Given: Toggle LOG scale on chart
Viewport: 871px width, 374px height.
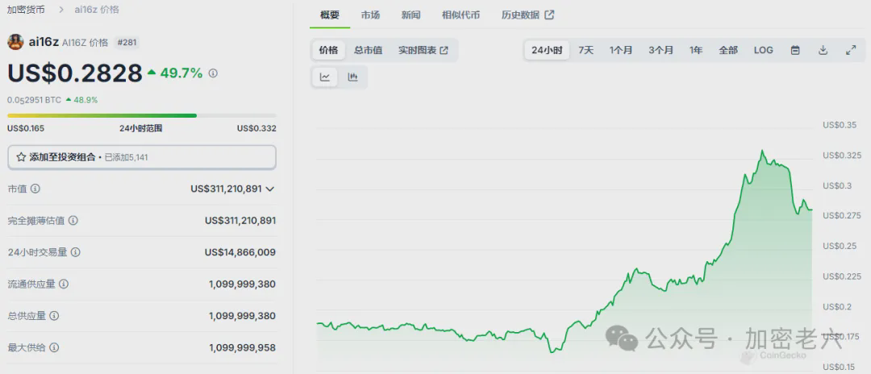Looking at the screenshot, I should click(x=763, y=50).
